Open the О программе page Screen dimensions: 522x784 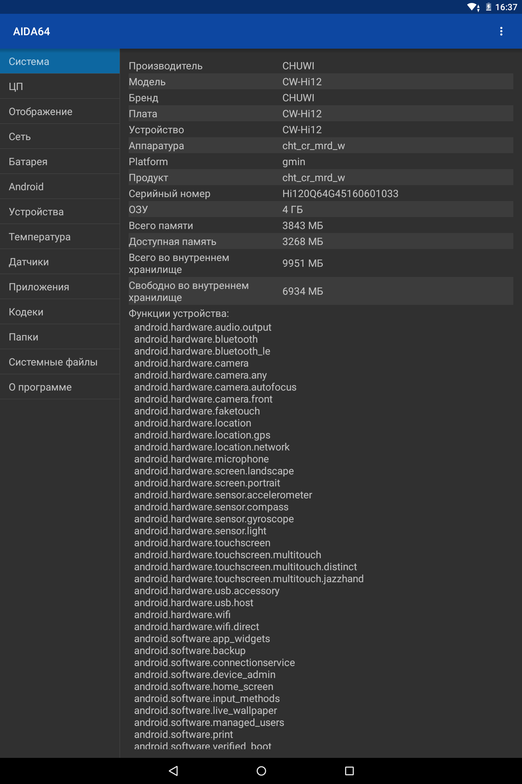[60, 387]
